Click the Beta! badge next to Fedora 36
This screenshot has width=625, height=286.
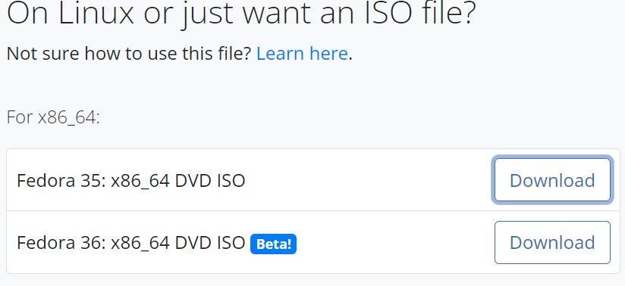(x=273, y=244)
